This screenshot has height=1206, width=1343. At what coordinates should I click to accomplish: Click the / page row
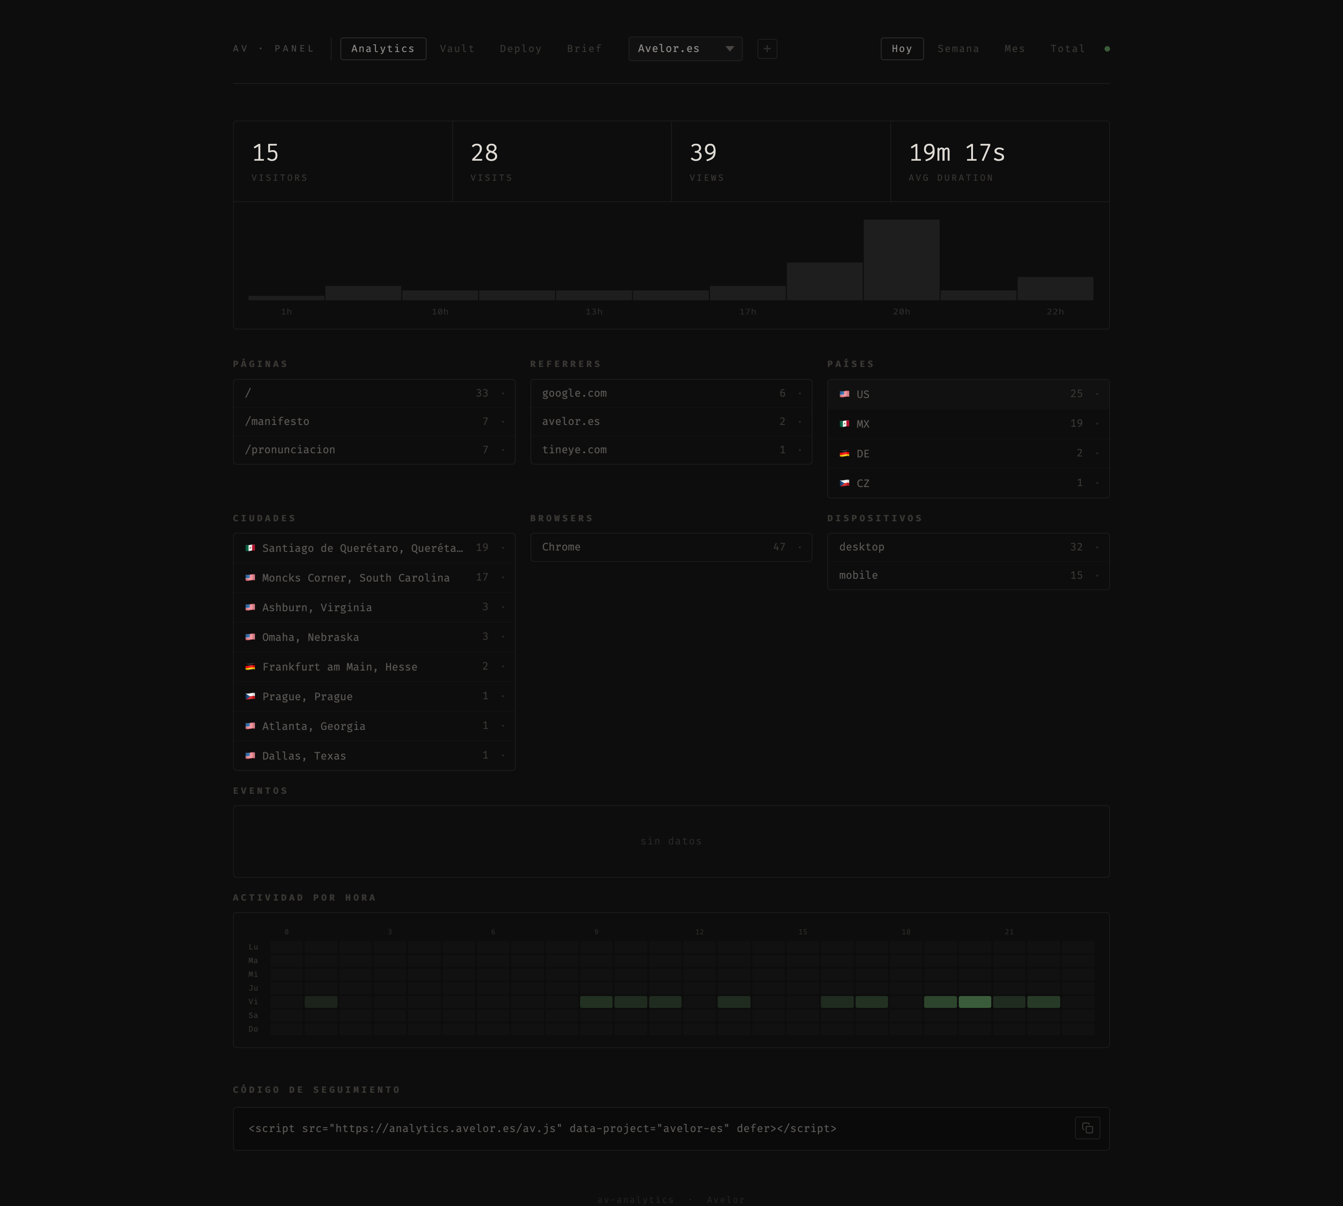click(x=374, y=393)
